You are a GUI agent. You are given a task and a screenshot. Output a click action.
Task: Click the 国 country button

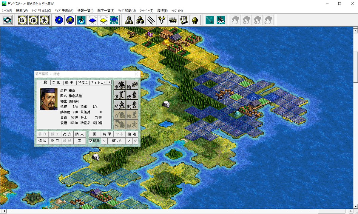pos(95,134)
